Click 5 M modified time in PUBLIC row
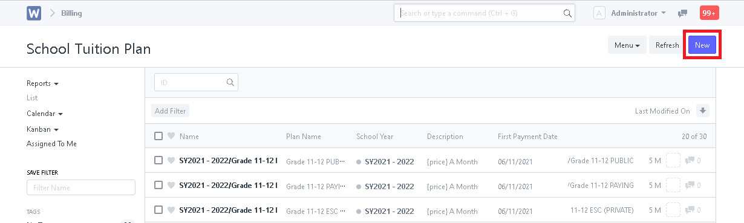 point(655,161)
